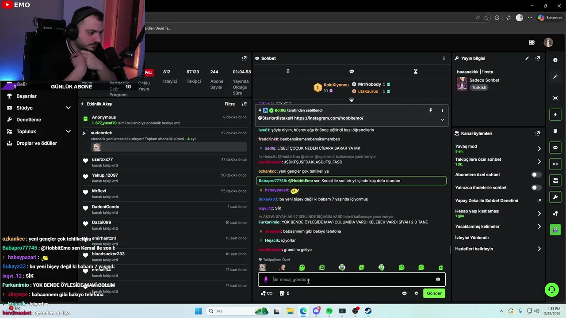Open Denetleme in the left sidebar
566x318 pixels.
(x=29, y=119)
